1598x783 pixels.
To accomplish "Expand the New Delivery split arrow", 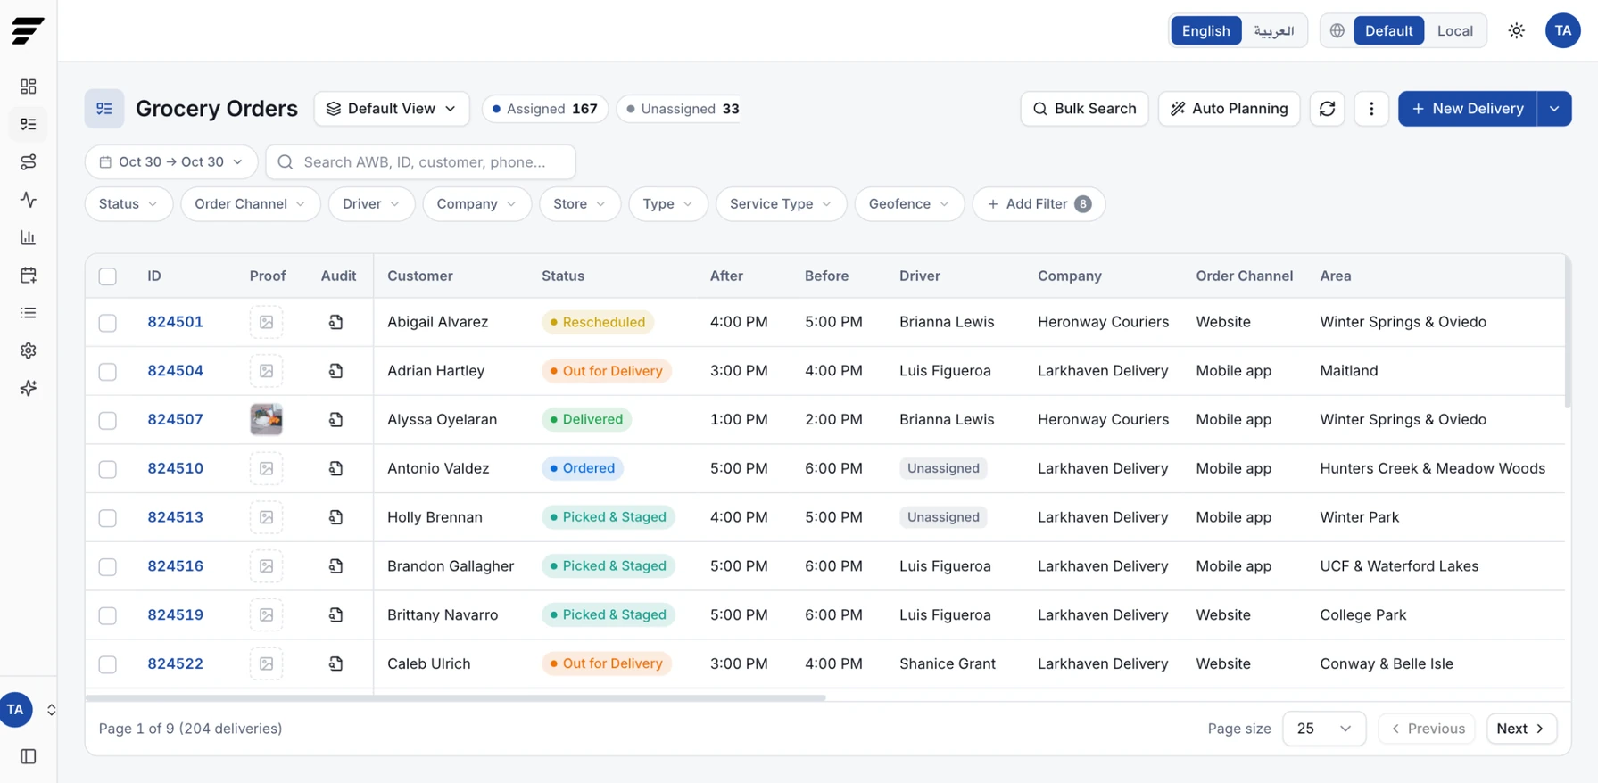I will [x=1554, y=109].
